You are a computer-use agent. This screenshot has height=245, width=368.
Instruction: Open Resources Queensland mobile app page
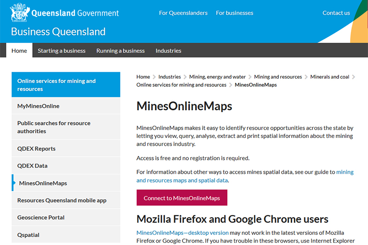[62, 200]
